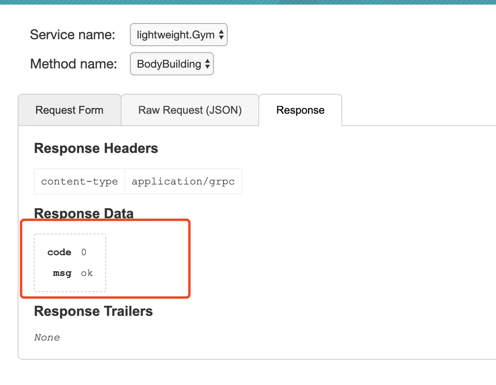
Task: Select the msg value ok
Action: point(87,273)
